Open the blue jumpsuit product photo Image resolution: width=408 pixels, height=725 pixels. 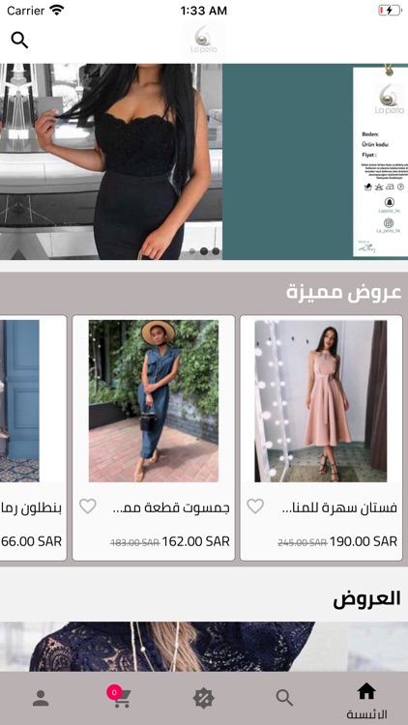pos(154,401)
